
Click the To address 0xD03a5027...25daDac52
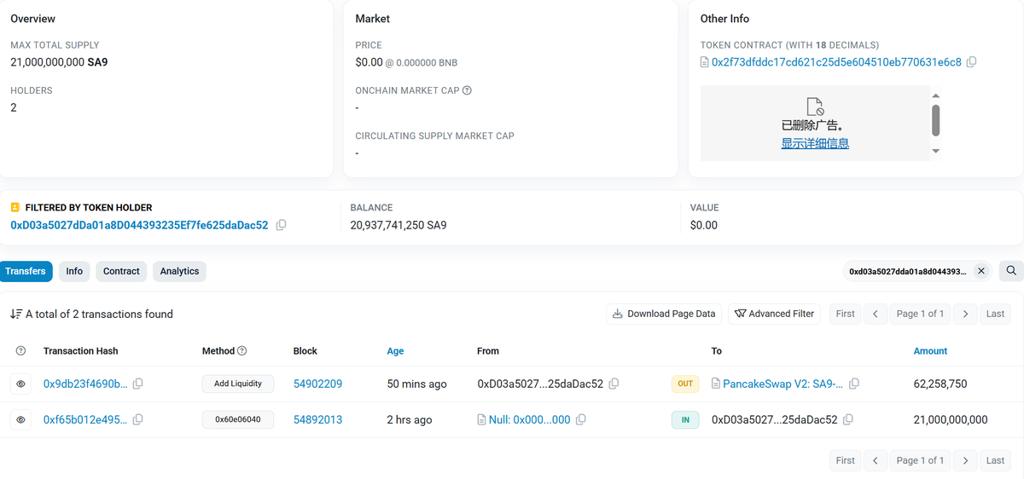click(775, 419)
